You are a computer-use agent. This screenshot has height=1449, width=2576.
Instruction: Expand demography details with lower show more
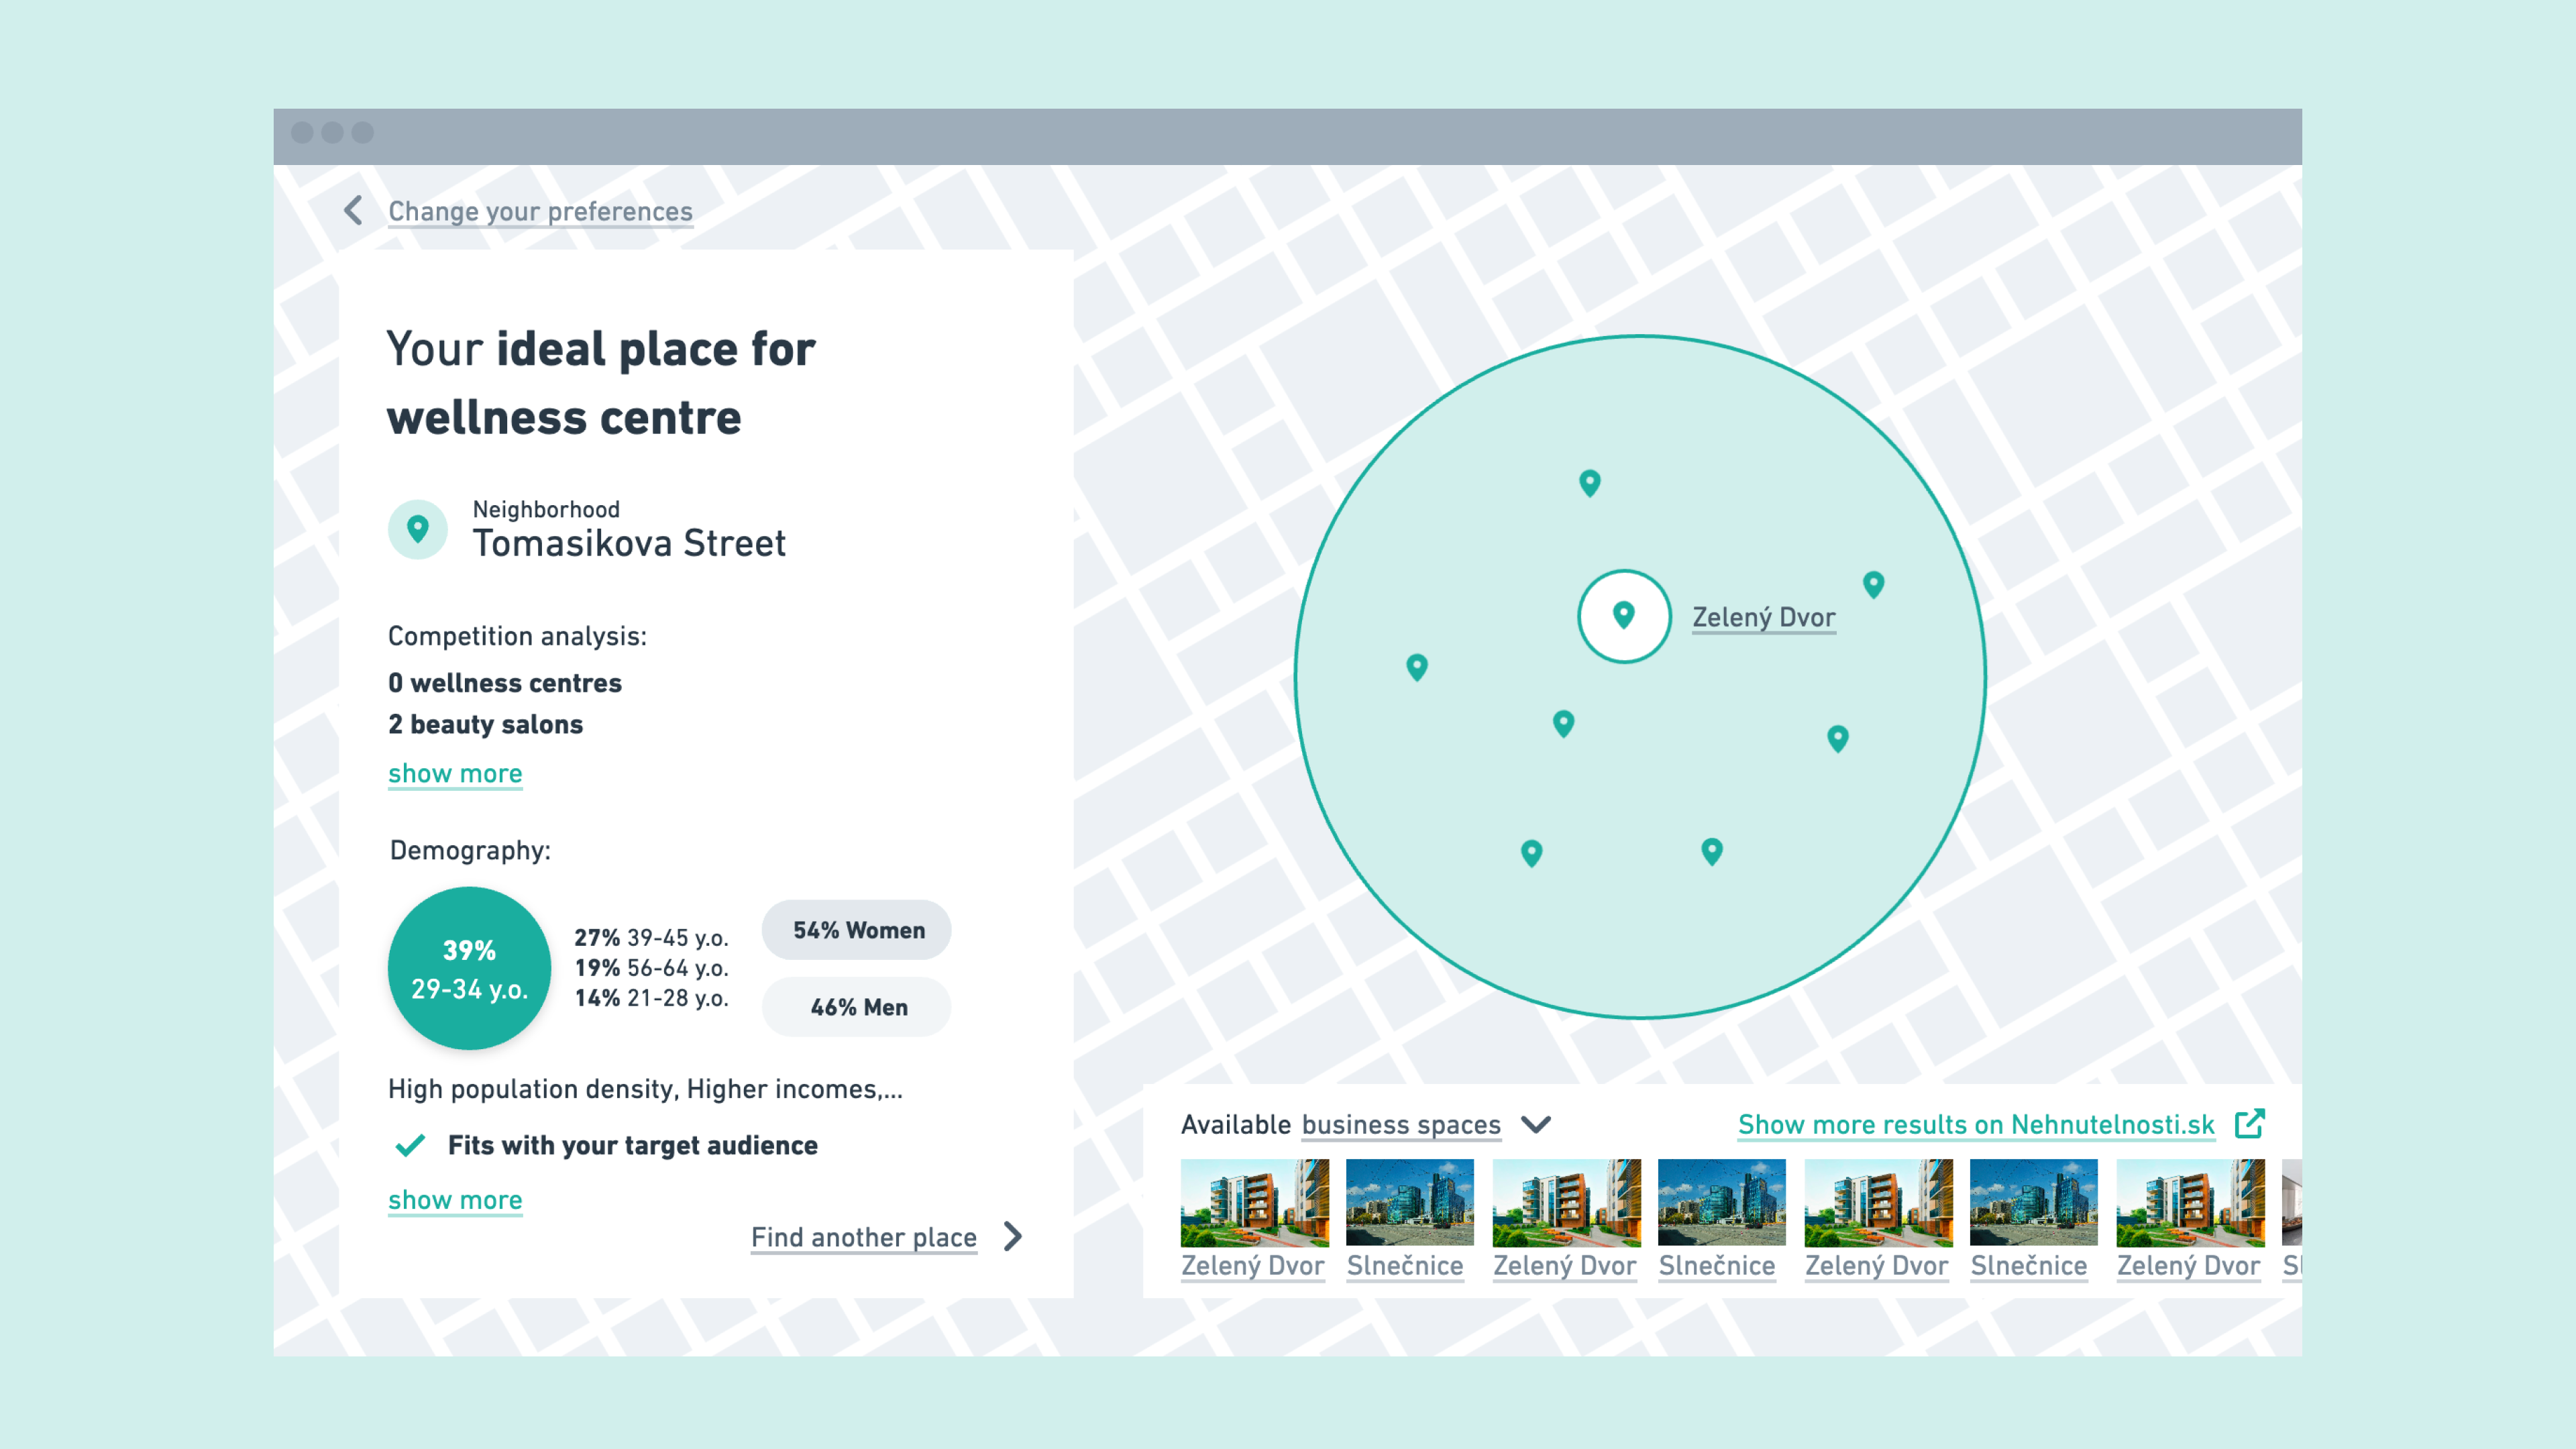[x=455, y=1200]
